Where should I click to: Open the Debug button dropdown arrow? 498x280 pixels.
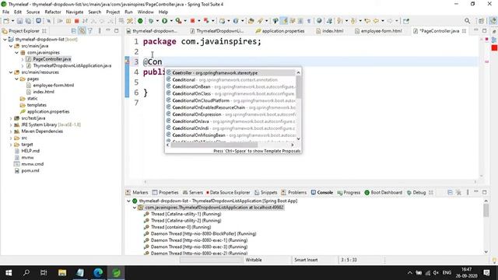(x=157, y=21)
